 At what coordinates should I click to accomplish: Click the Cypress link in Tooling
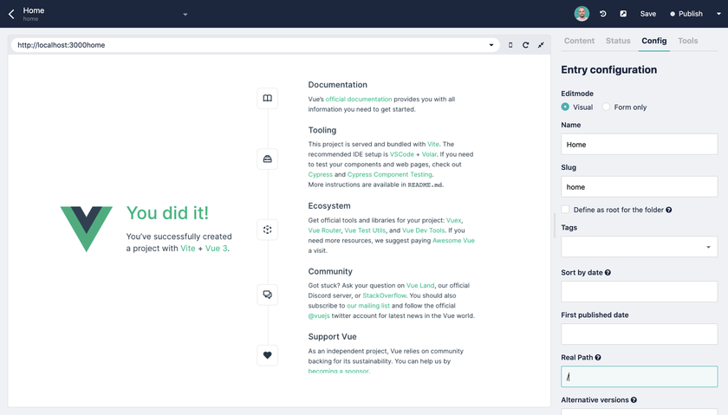click(x=321, y=174)
